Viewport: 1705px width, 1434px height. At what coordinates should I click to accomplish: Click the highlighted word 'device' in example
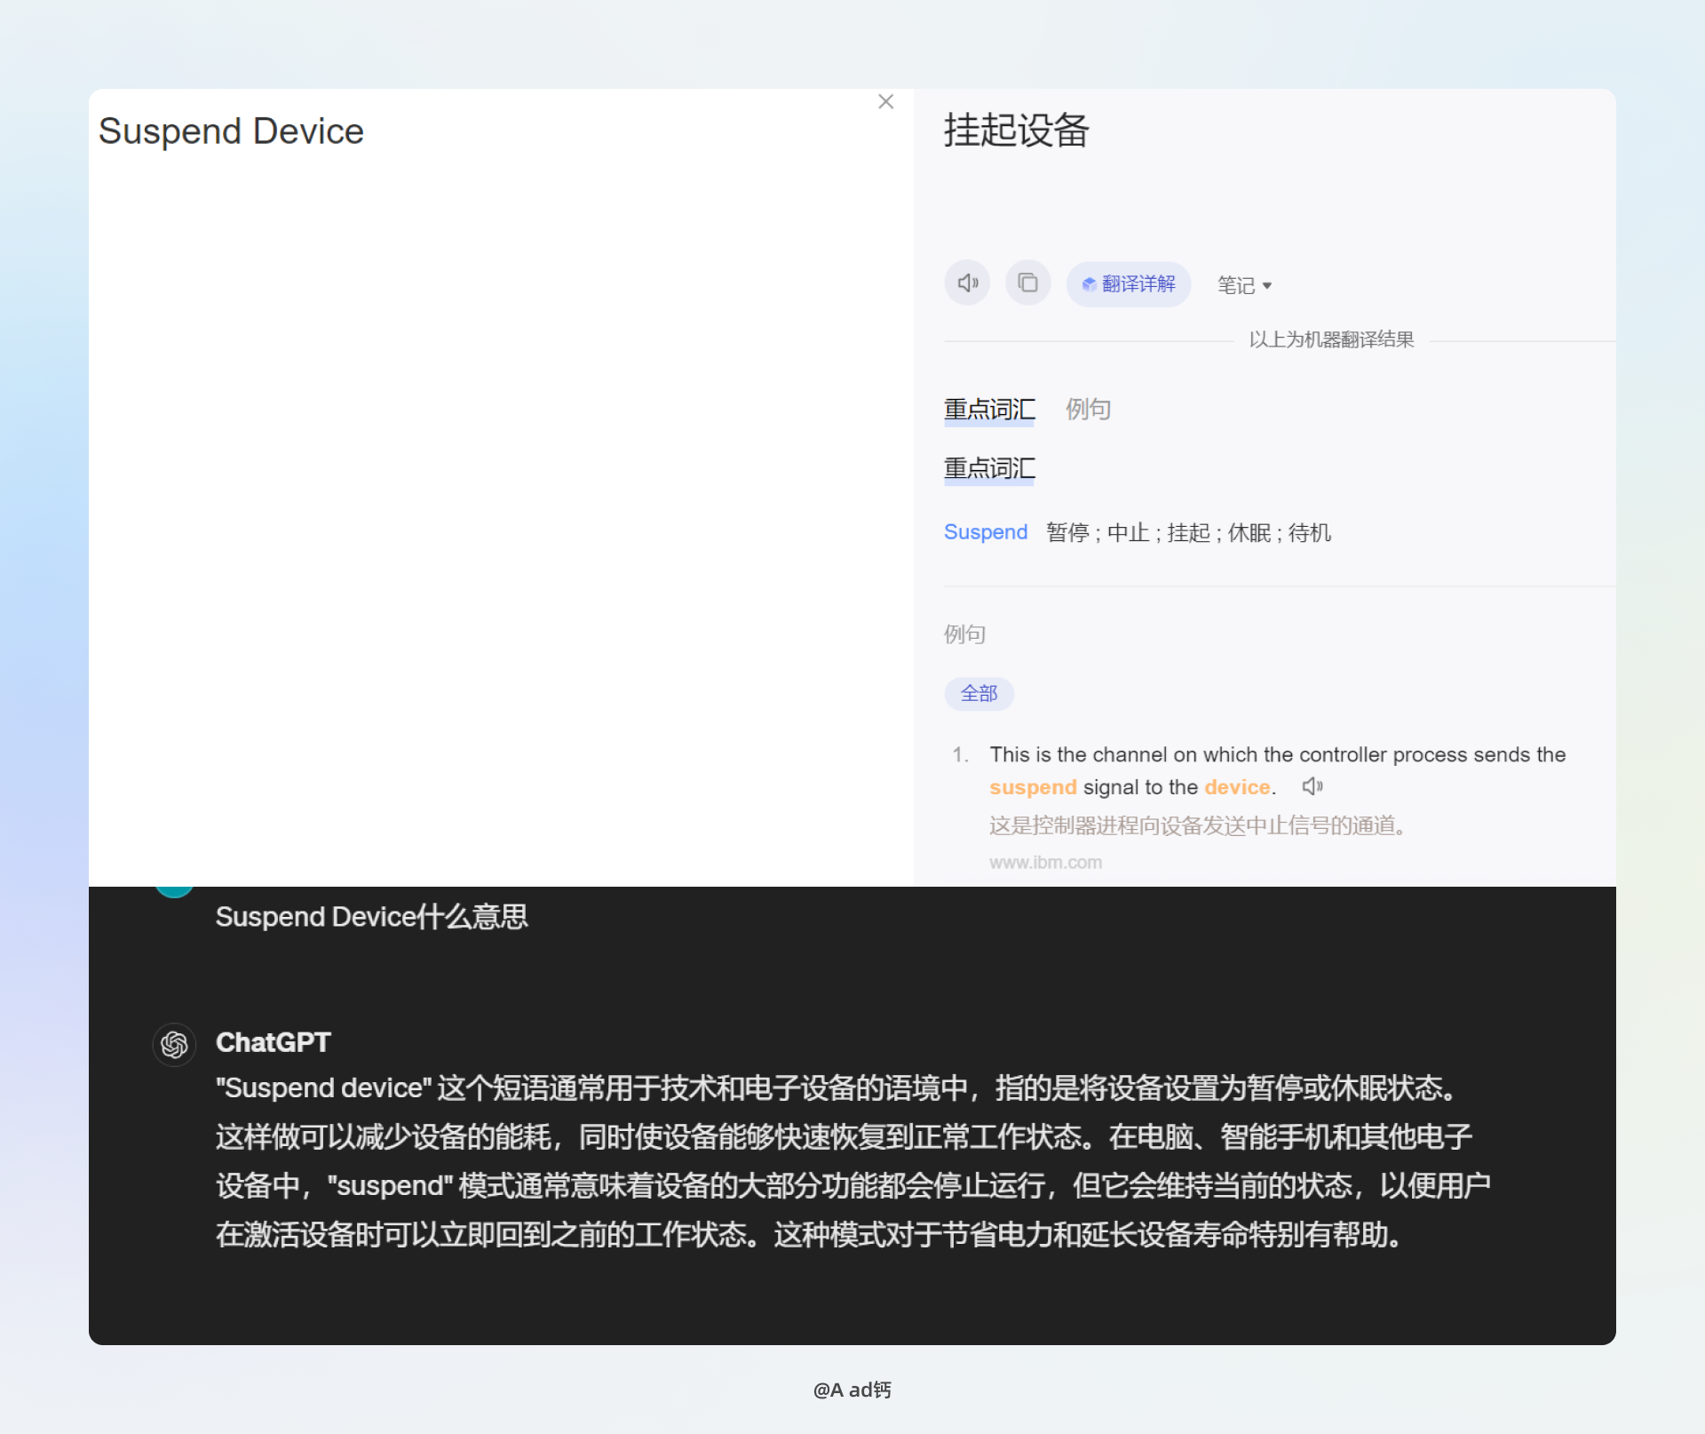pyautogui.click(x=1237, y=787)
